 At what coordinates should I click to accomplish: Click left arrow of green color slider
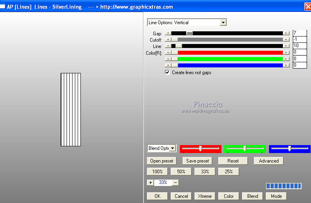[168, 59]
